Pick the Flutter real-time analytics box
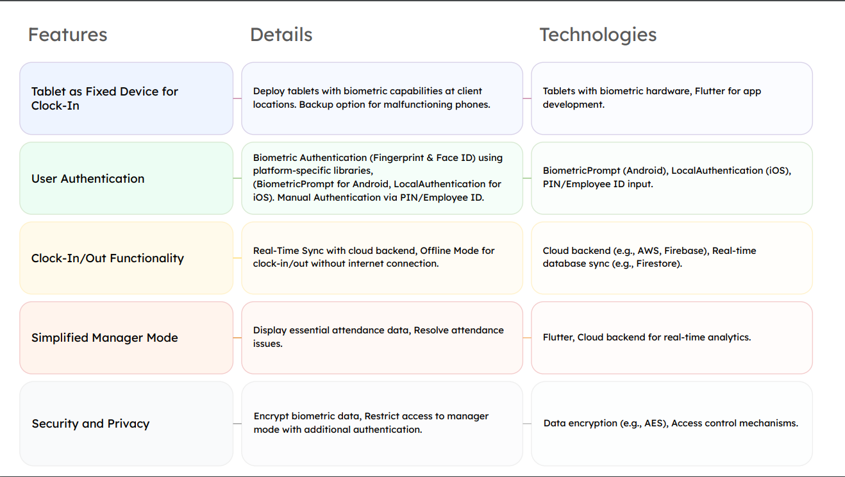845x477 pixels. click(671, 337)
